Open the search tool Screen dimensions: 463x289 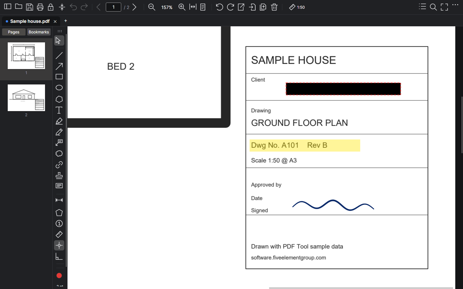point(433,7)
